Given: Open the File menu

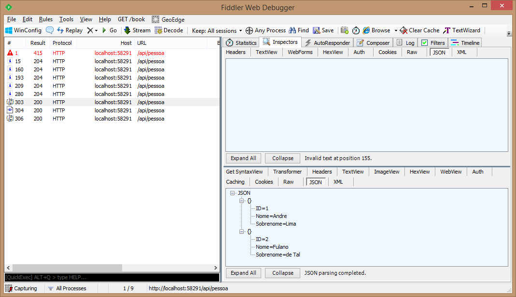Looking at the screenshot, I should click(12, 19).
